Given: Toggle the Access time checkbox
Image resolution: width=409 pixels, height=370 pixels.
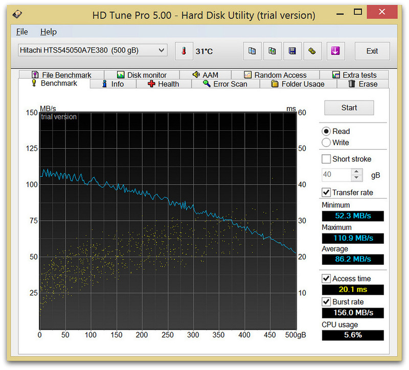Looking at the screenshot, I should tap(326, 279).
